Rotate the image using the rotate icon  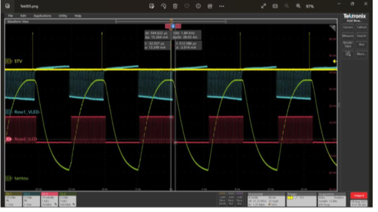click(163, 6)
